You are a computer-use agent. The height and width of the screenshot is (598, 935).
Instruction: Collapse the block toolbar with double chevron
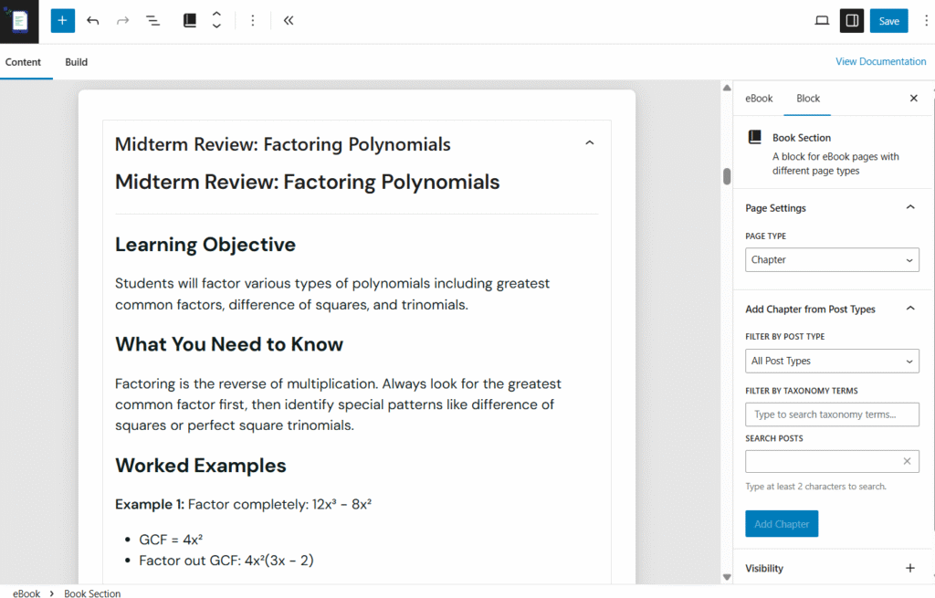pos(289,21)
